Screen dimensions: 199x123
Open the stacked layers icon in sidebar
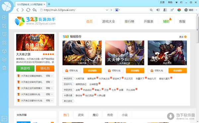(x=4, y=60)
